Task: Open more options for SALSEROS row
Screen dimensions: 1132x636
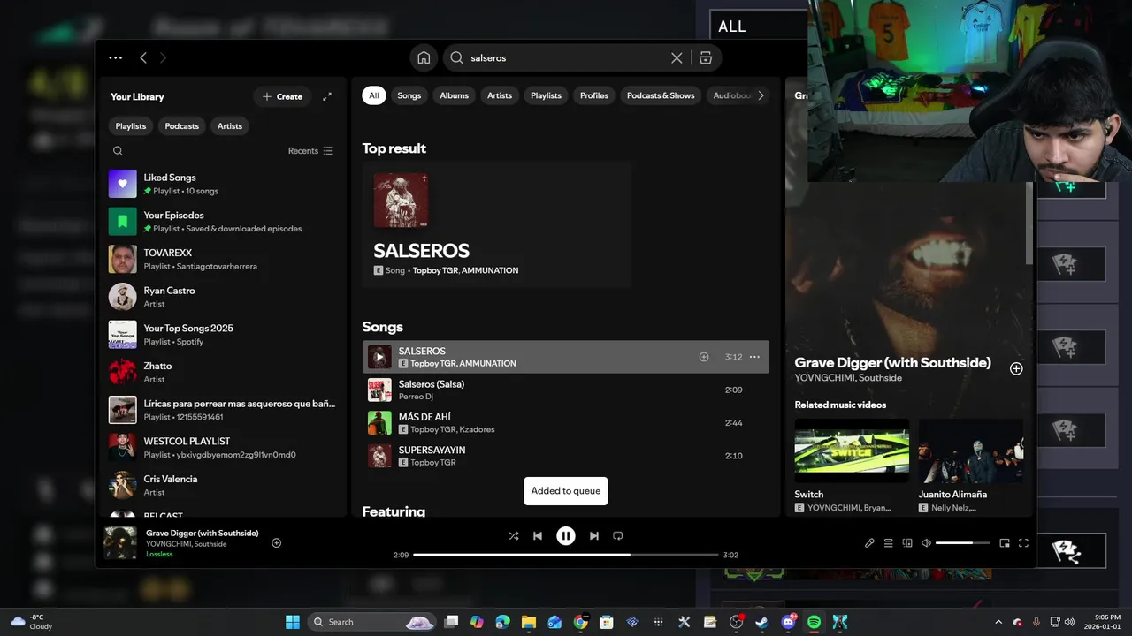Action: click(754, 357)
